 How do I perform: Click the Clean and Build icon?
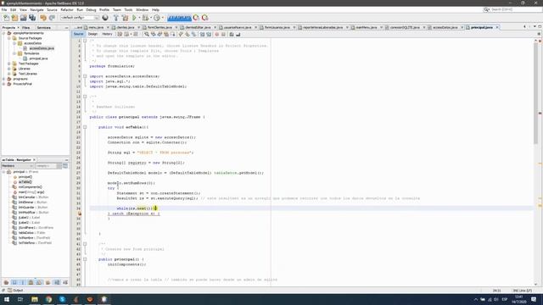125,18
